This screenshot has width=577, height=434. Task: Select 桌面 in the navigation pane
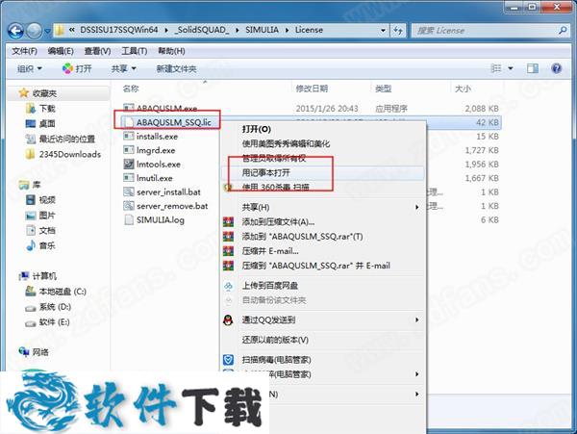click(47, 123)
